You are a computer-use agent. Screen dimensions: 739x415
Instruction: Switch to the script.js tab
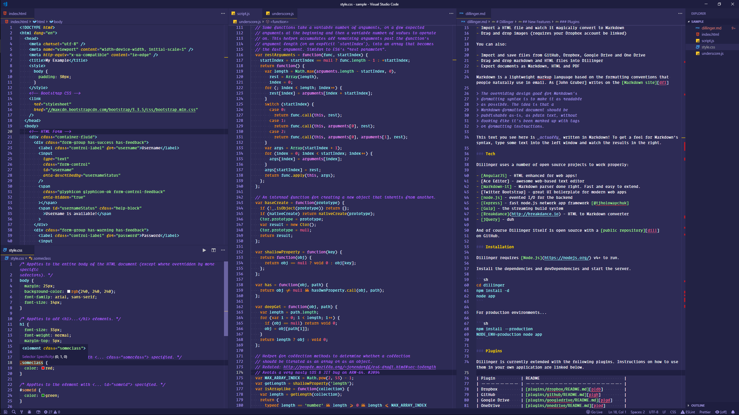pos(243,14)
